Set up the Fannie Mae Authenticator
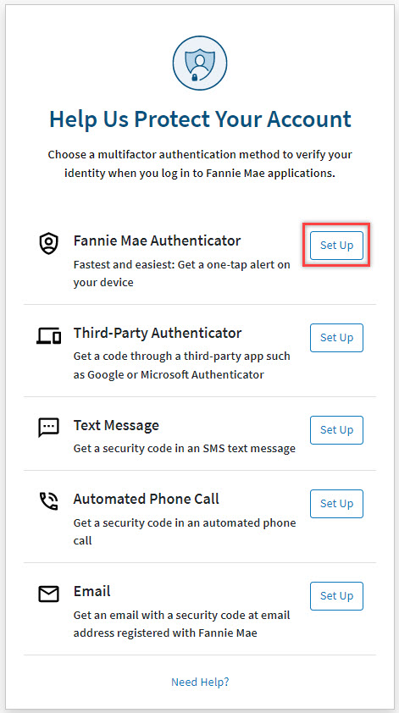399x713 pixels. (336, 246)
